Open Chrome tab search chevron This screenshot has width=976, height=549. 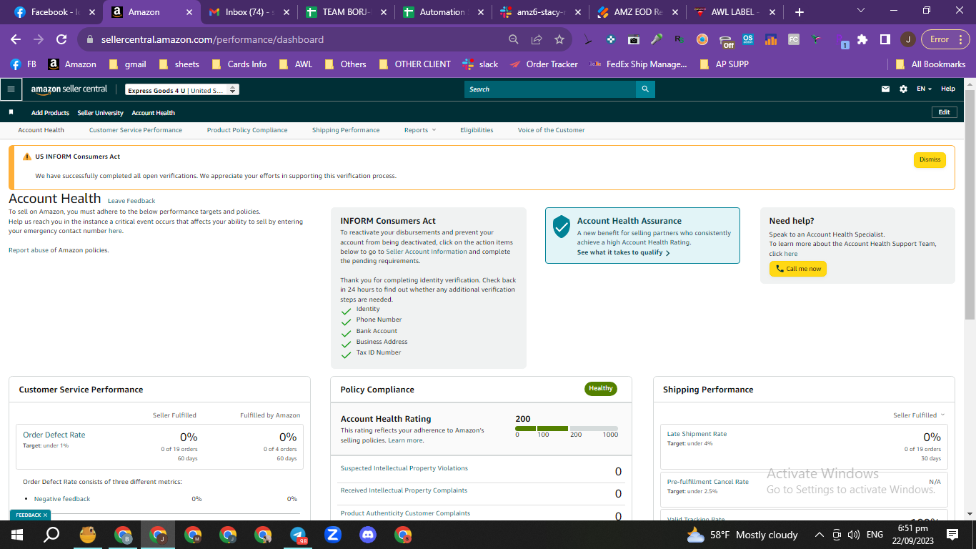pyautogui.click(x=860, y=11)
